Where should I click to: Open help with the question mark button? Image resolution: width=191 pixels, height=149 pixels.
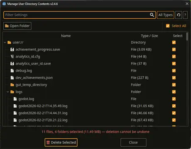185,15
